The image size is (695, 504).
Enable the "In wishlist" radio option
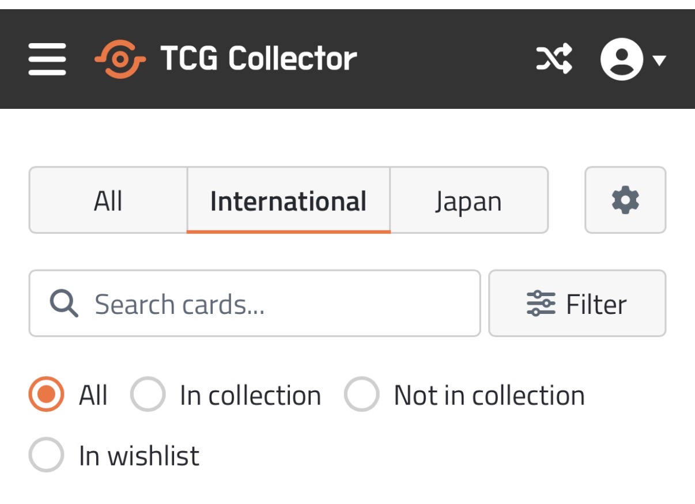click(x=46, y=455)
